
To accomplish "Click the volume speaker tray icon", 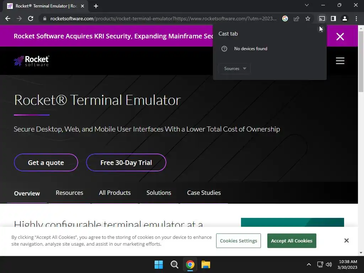I will tap(329, 264).
